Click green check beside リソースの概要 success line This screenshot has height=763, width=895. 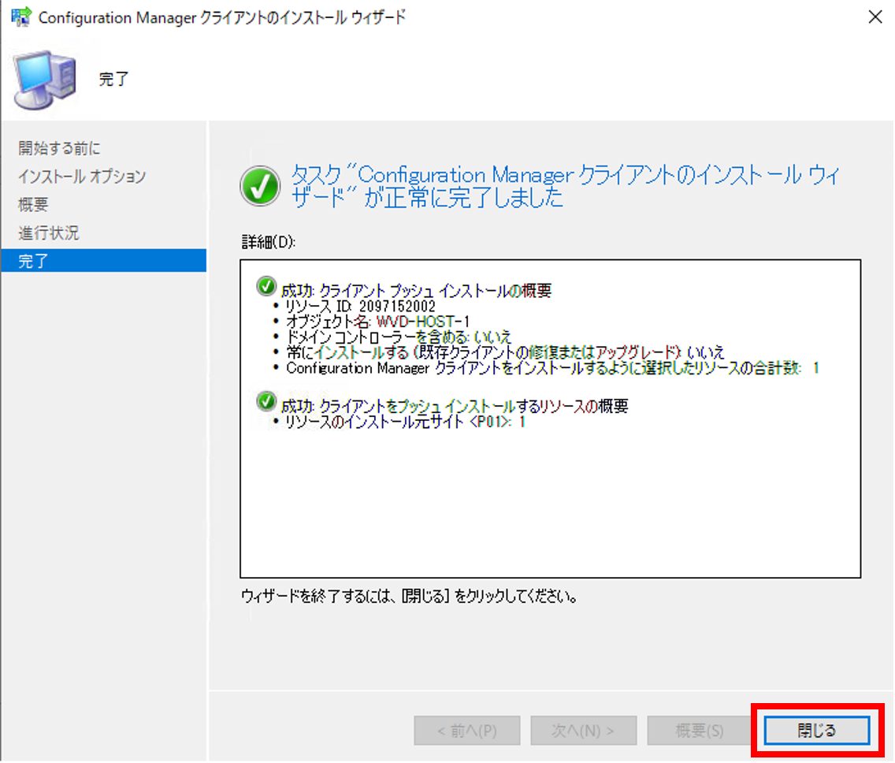point(266,401)
